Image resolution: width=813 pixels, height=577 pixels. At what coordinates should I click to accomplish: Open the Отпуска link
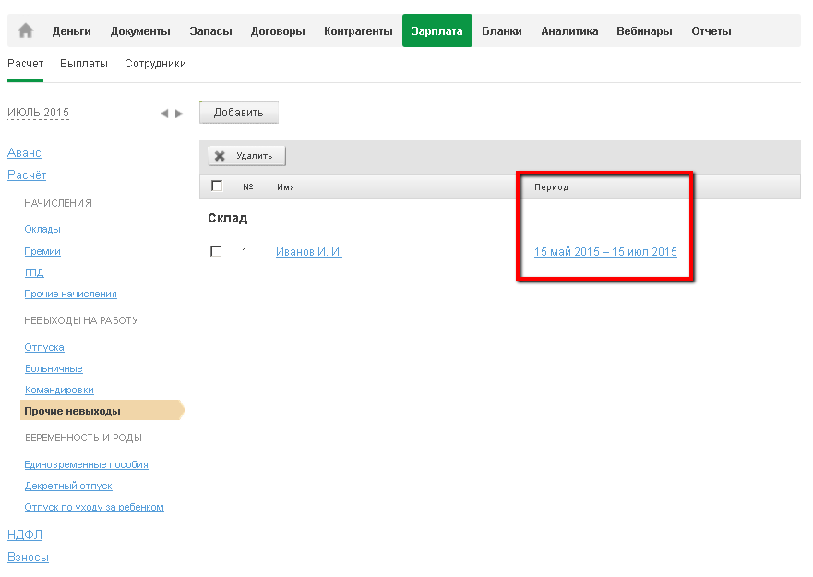click(x=44, y=348)
